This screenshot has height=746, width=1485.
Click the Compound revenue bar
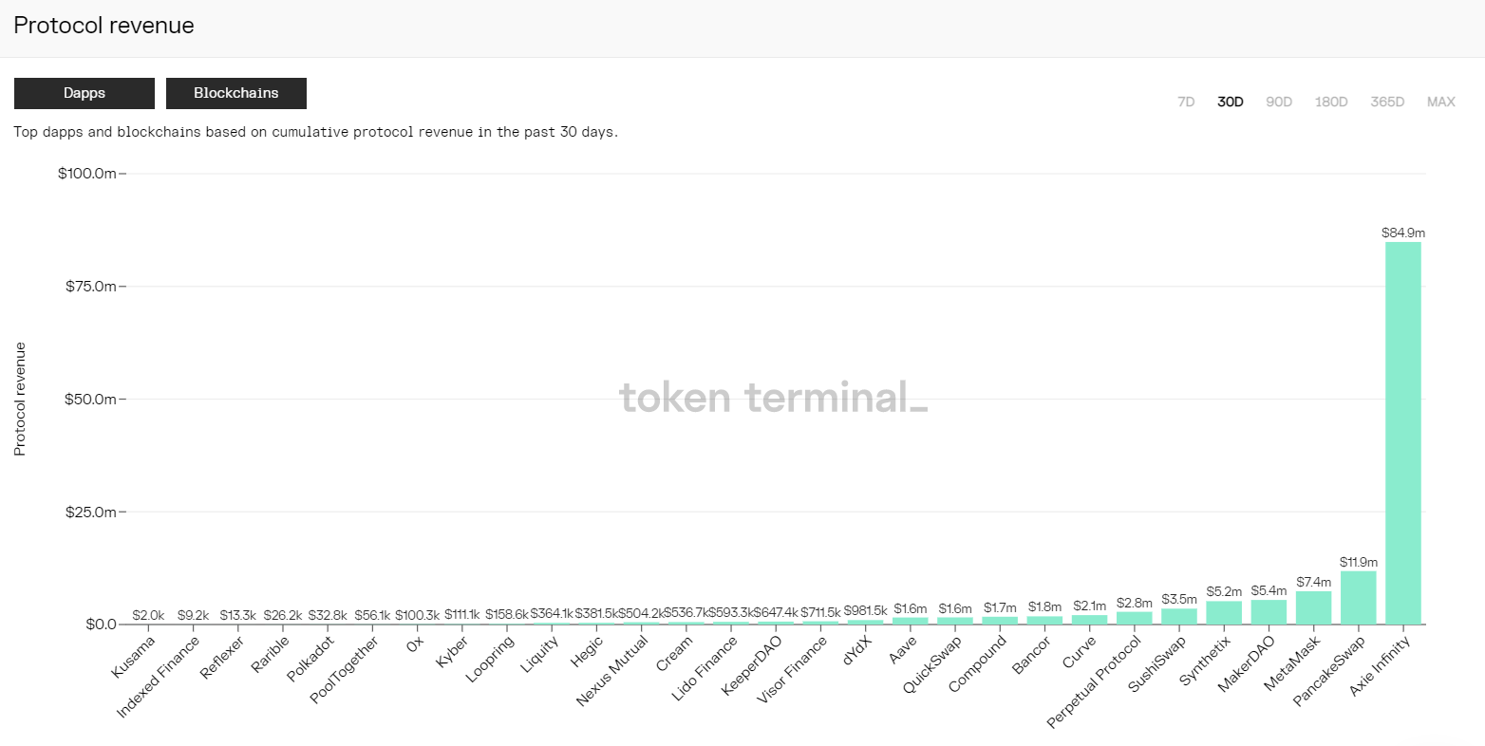coord(1000,620)
